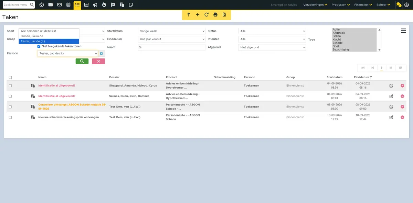Open the Producten menu
Screen dimensions: 413x203
click(x=341, y=5)
